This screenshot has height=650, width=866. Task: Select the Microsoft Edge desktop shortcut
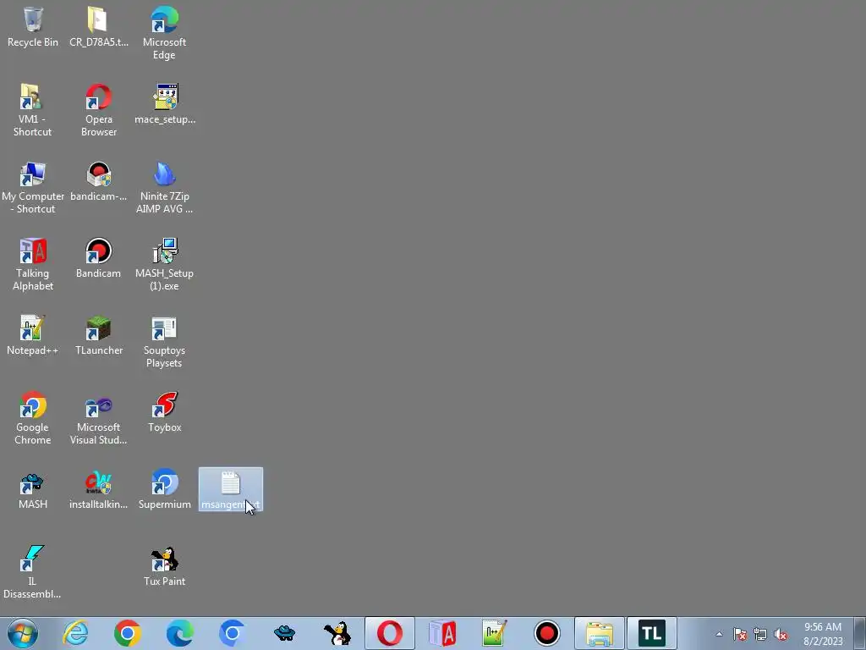pos(164,33)
